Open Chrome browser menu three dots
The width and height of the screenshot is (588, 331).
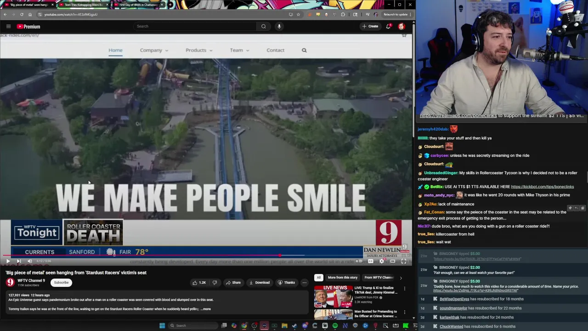410,14
